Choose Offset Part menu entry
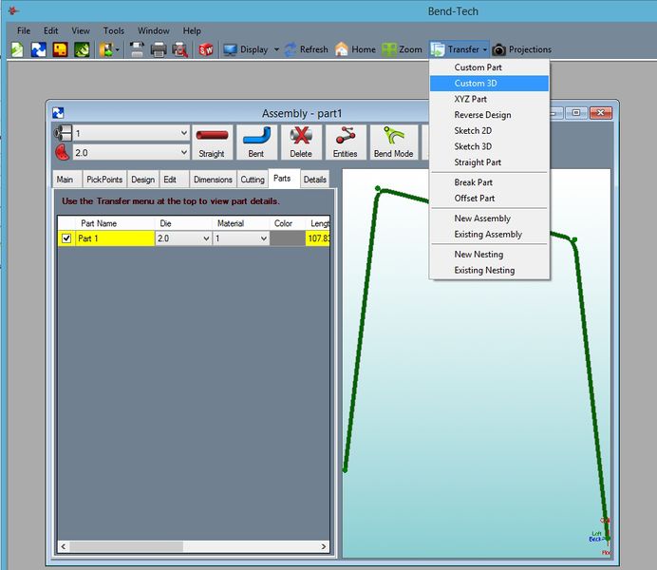The height and width of the screenshot is (570, 657). click(x=489, y=199)
